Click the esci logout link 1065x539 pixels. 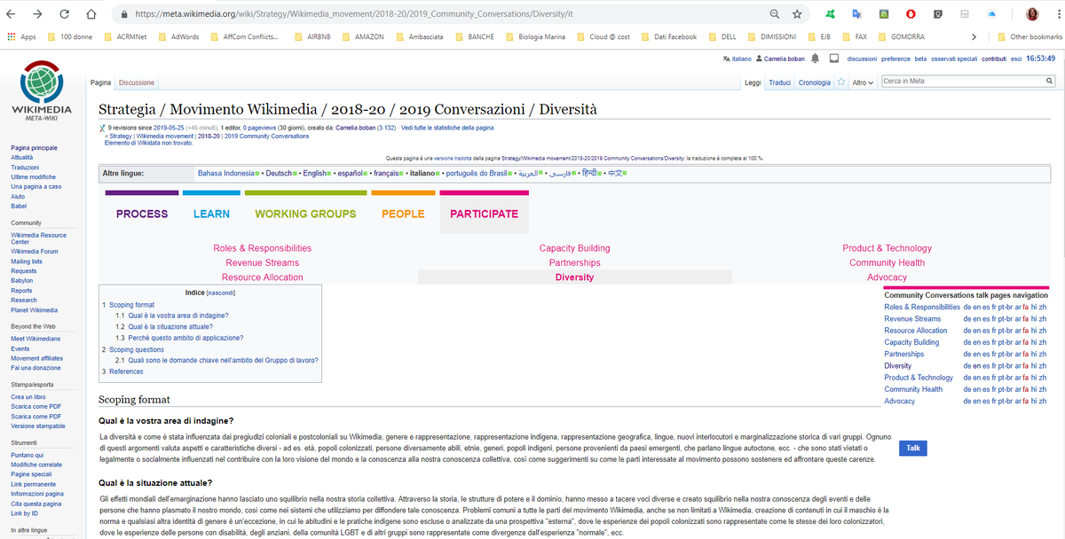click(x=1016, y=59)
